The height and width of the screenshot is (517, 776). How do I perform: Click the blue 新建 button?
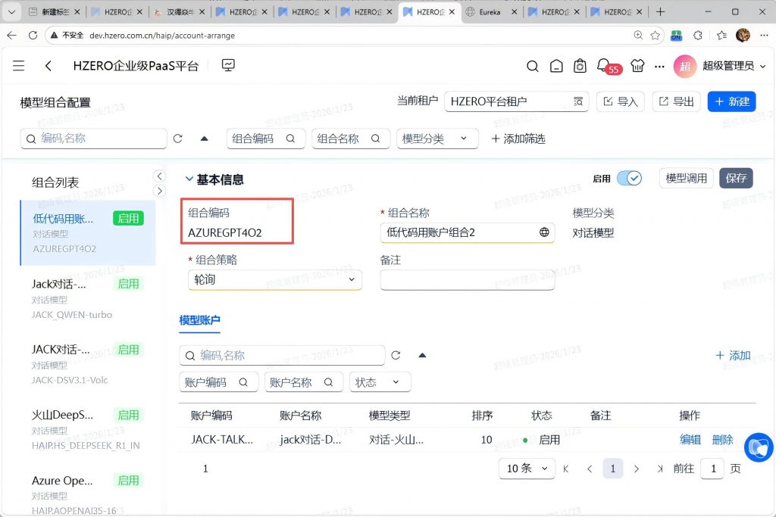(731, 101)
